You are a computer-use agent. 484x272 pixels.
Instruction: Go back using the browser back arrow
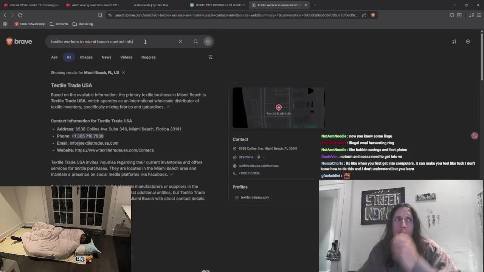(x=5, y=15)
